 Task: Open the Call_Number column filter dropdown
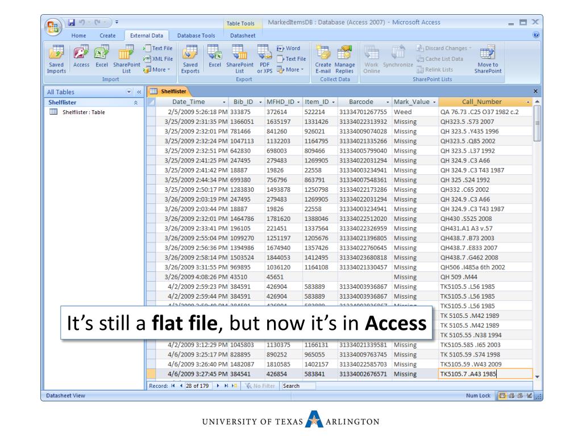tap(528, 102)
